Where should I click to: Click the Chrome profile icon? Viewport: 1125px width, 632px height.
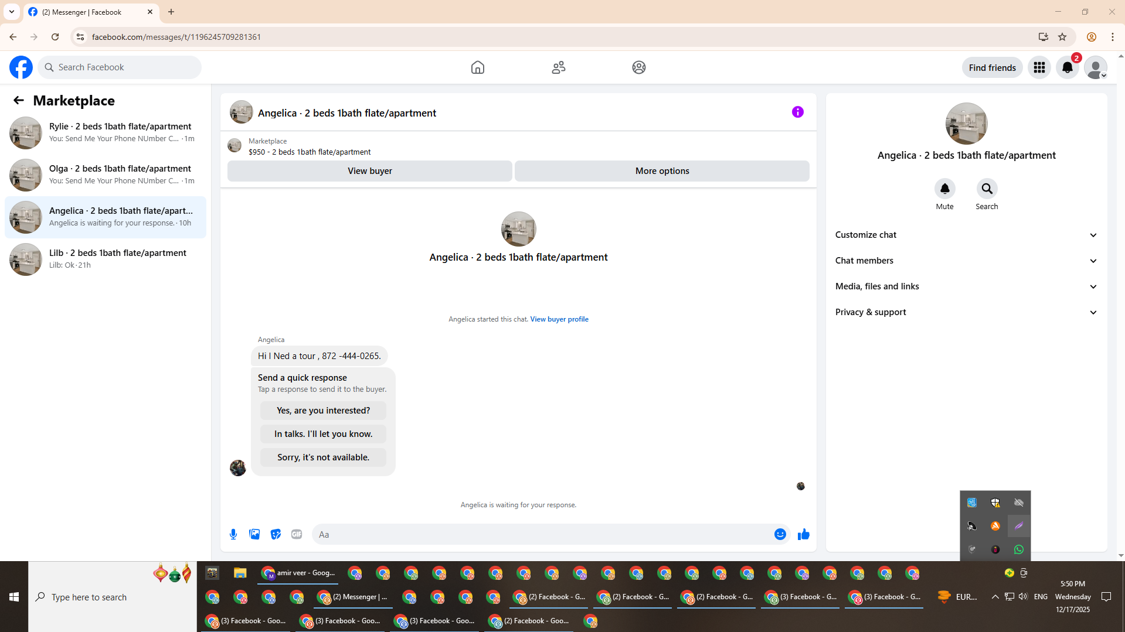point(1092,37)
